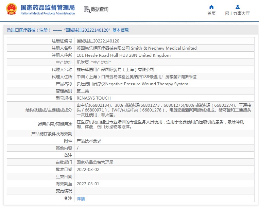
Task: Click the 产品技术要求 attachment value
Action: point(89,141)
